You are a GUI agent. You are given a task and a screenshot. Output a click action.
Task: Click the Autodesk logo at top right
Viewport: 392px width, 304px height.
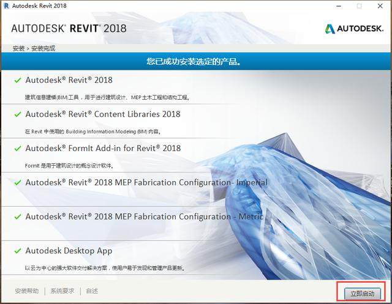354,29
